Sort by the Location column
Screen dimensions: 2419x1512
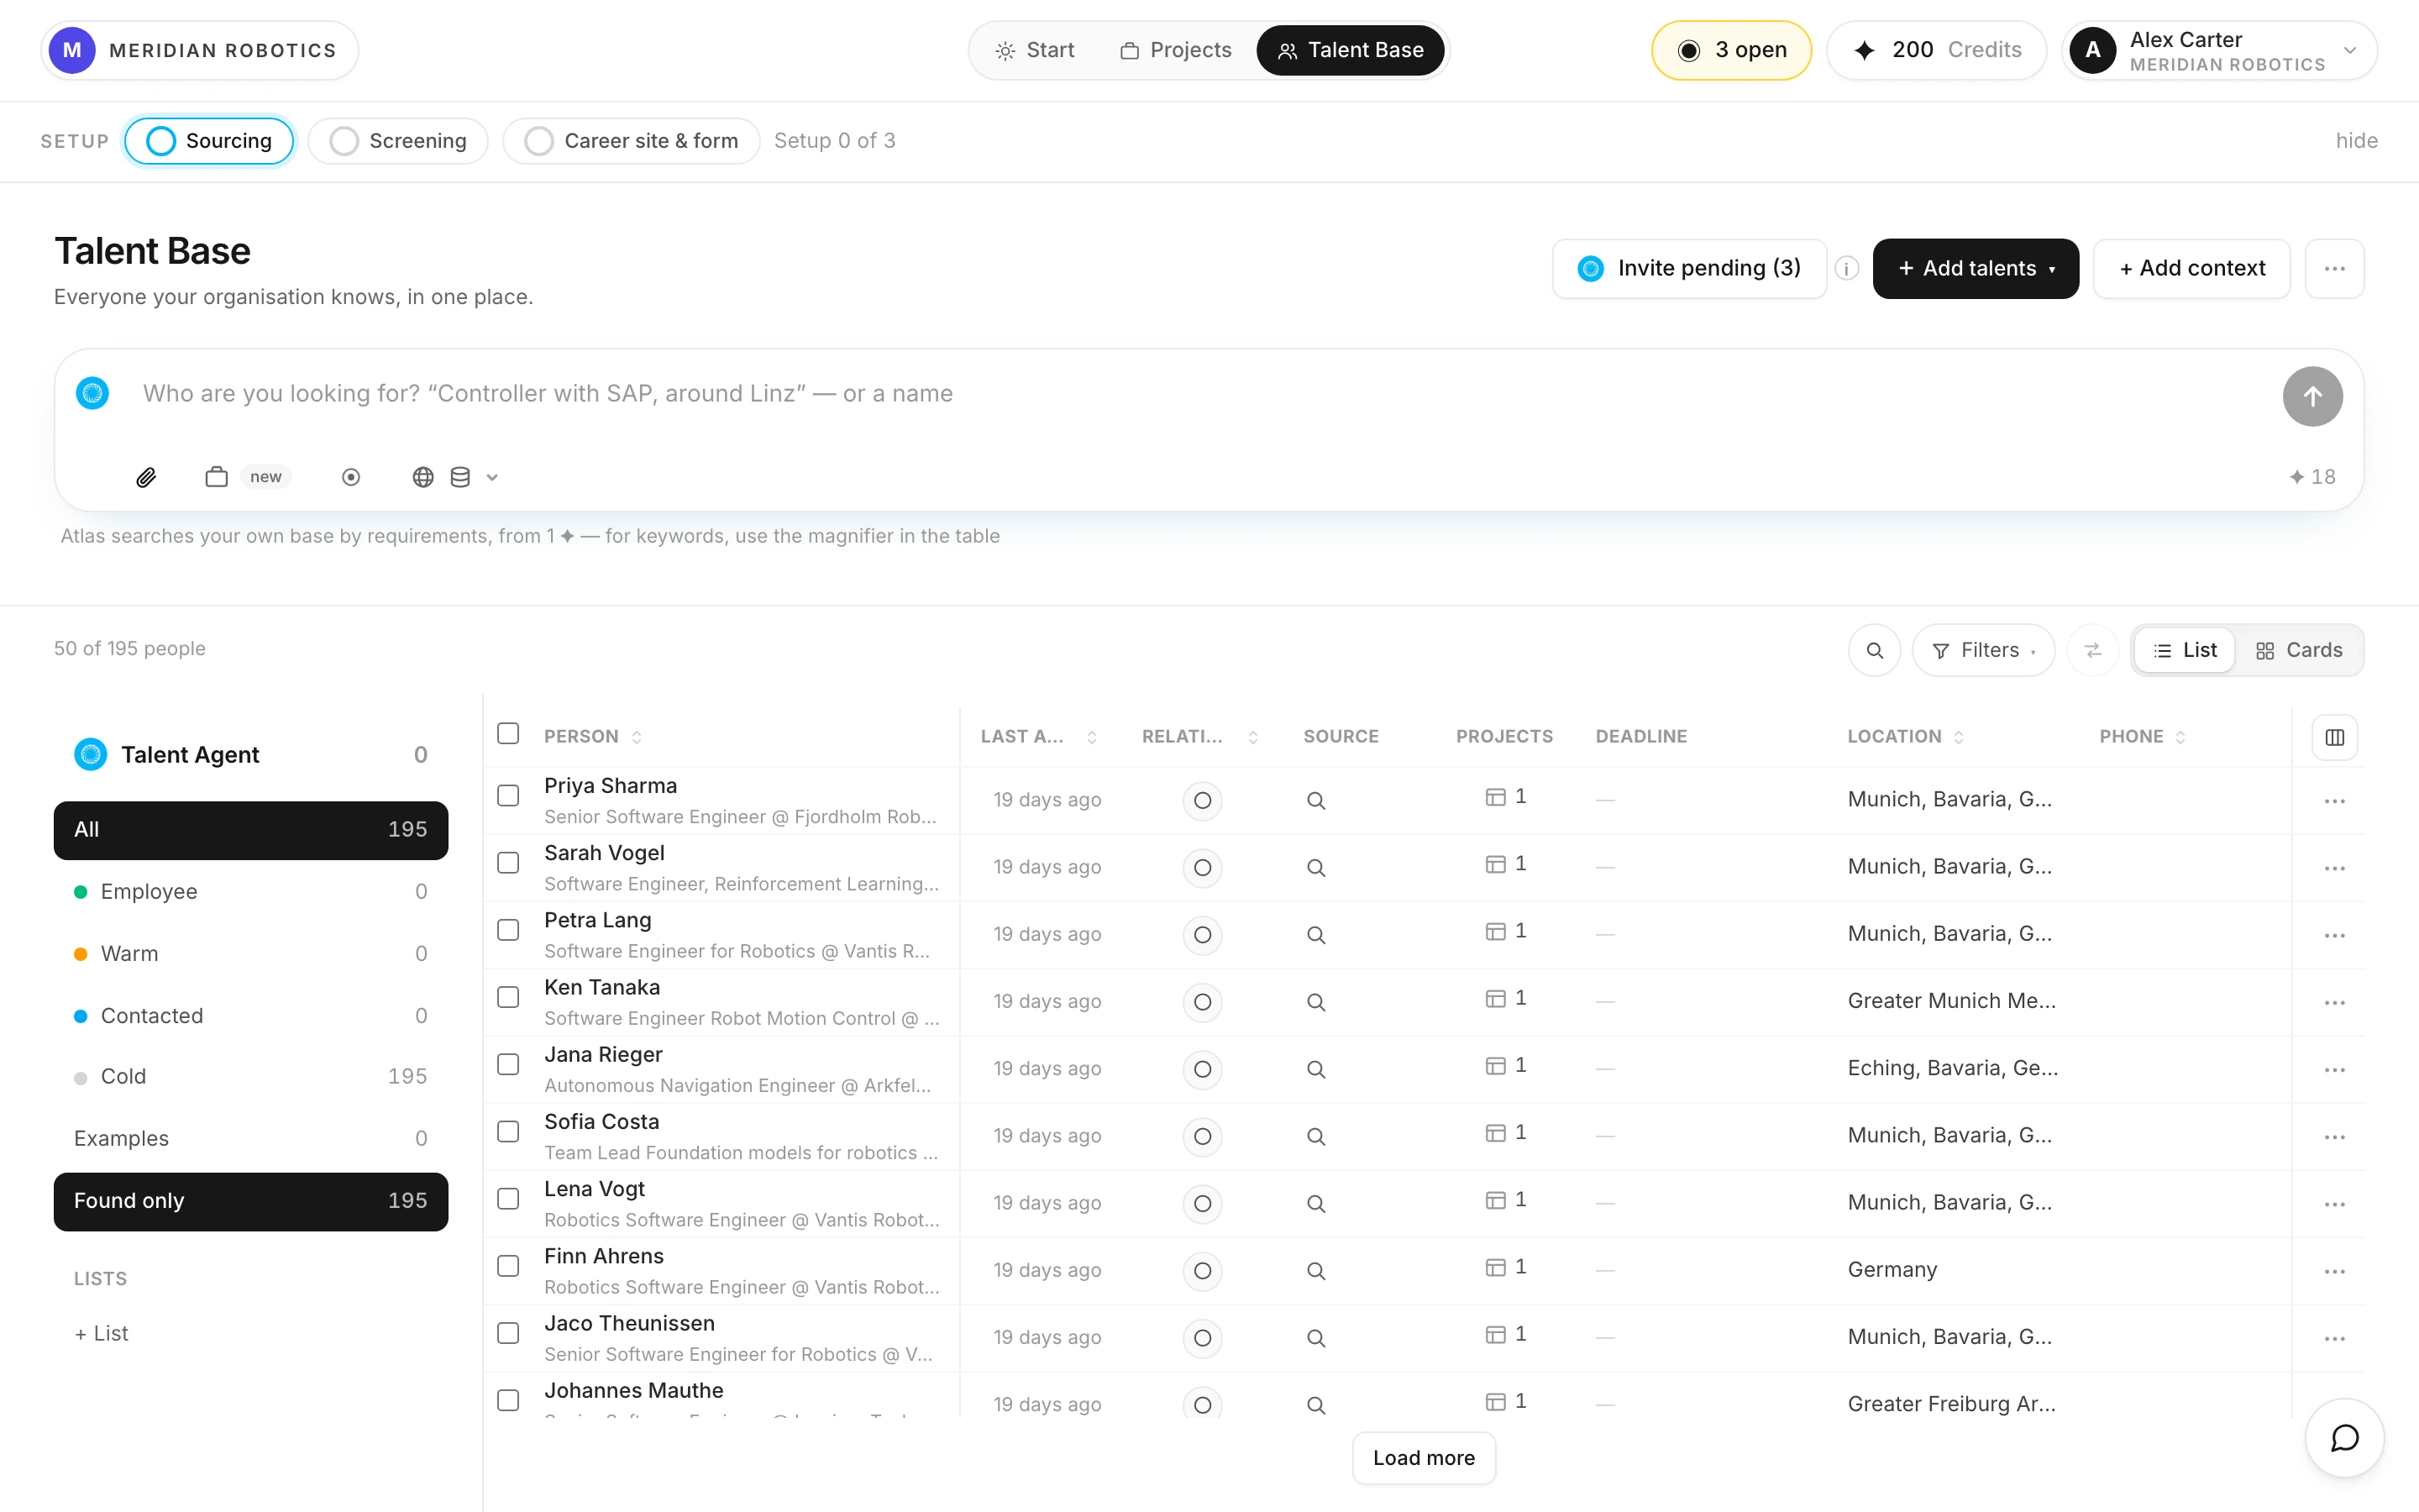pyautogui.click(x=1905, y=737)
